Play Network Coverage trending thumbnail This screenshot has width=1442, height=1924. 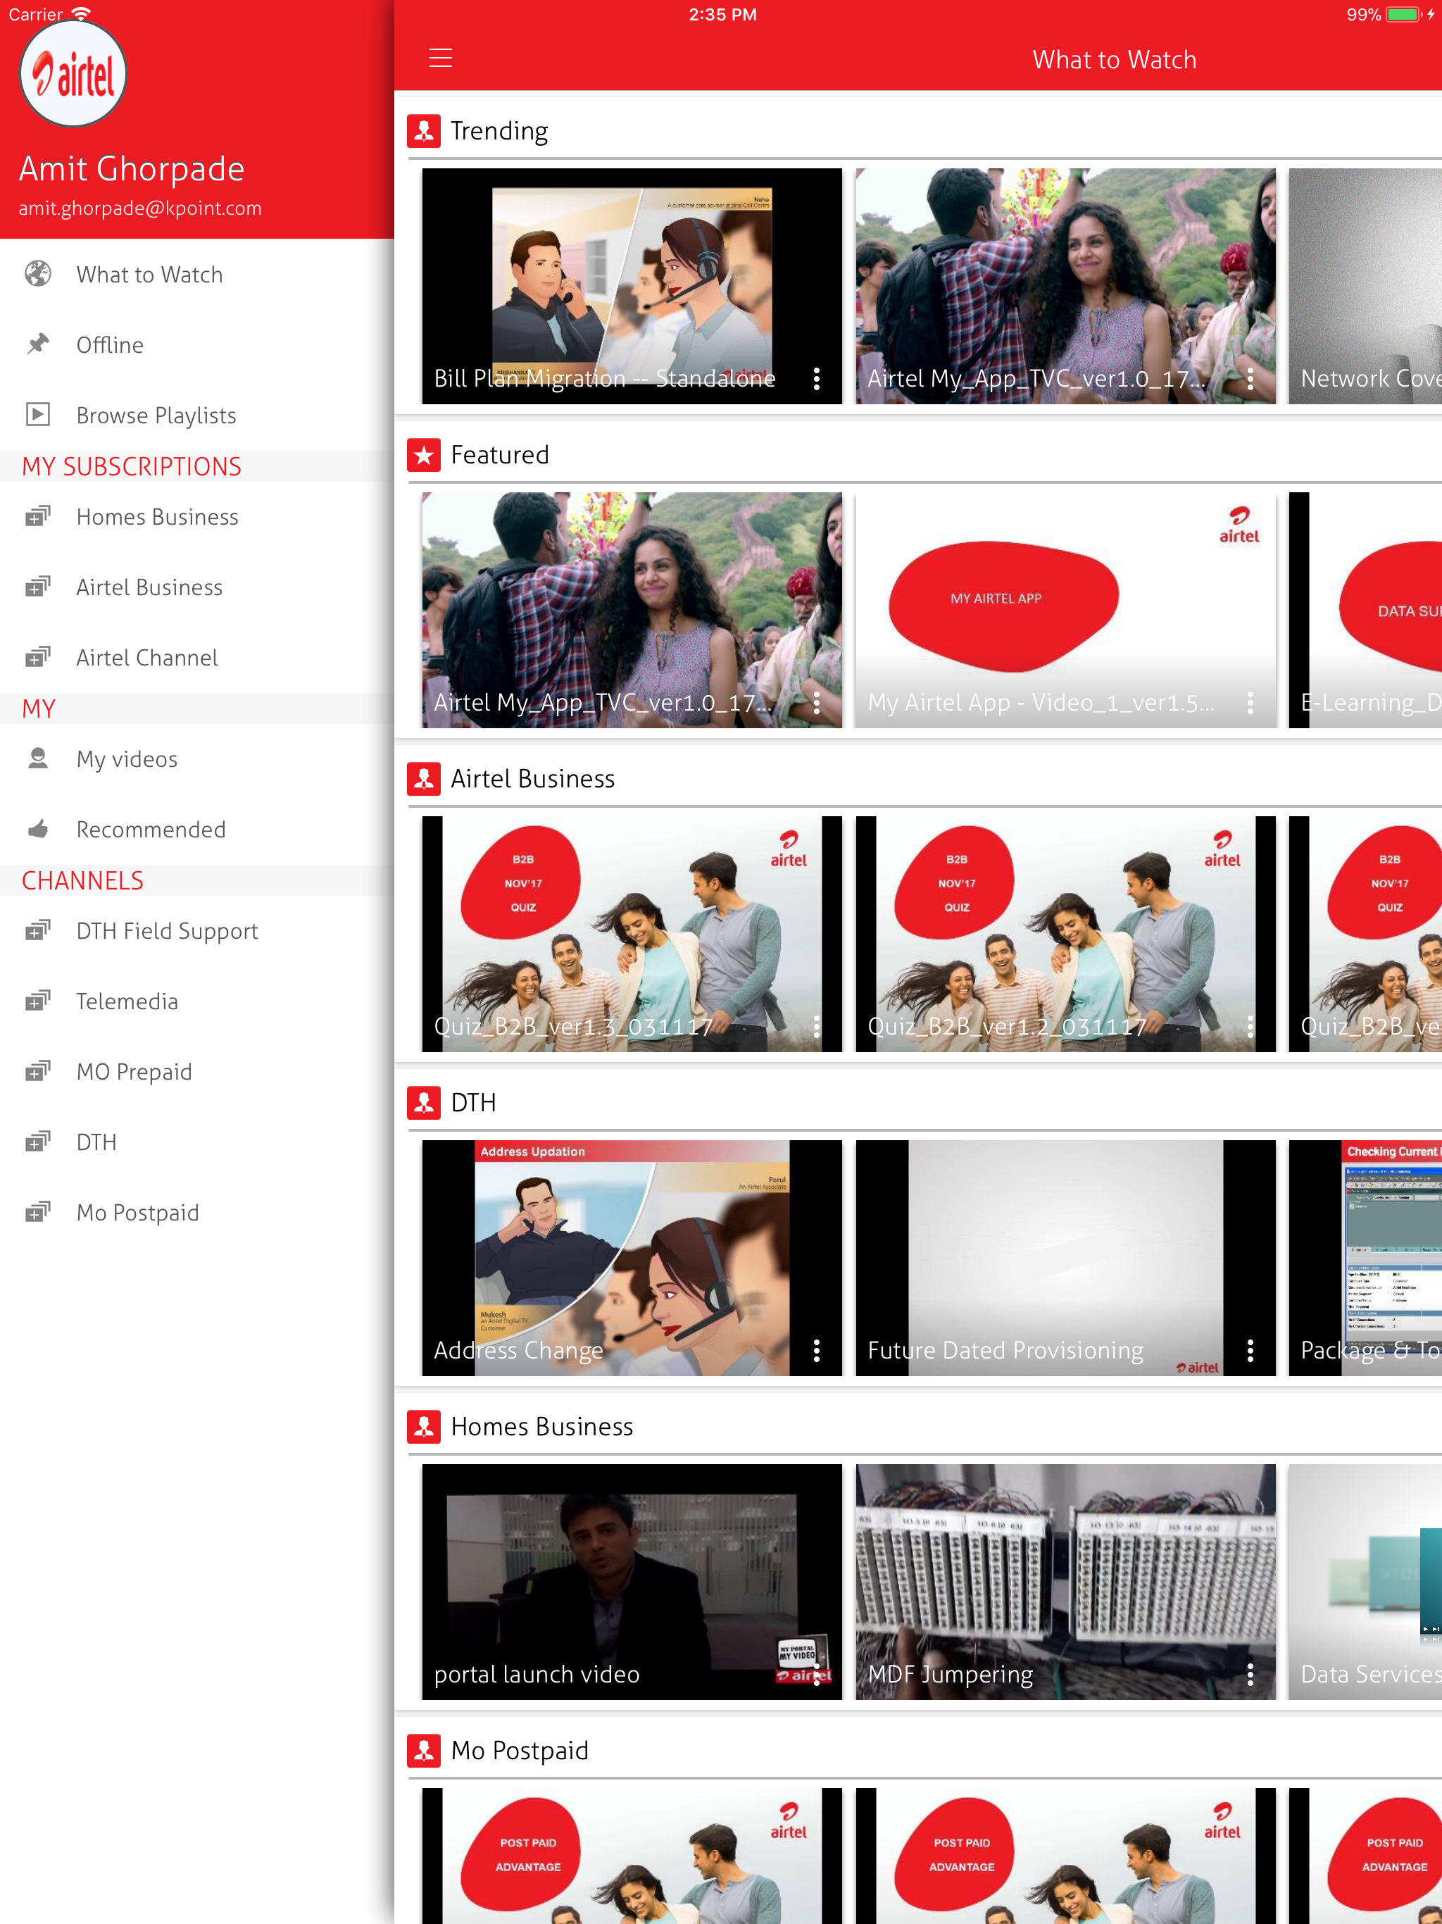coord(1365,286)
